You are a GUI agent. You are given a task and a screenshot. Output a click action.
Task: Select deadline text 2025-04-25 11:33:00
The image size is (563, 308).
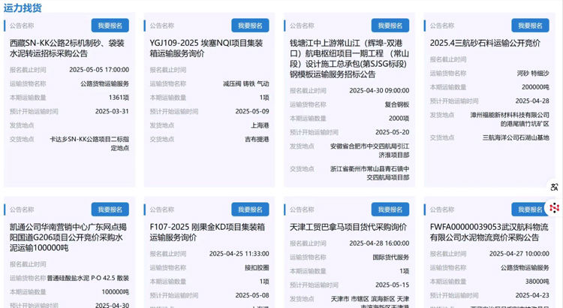click(x=239, y=254)
